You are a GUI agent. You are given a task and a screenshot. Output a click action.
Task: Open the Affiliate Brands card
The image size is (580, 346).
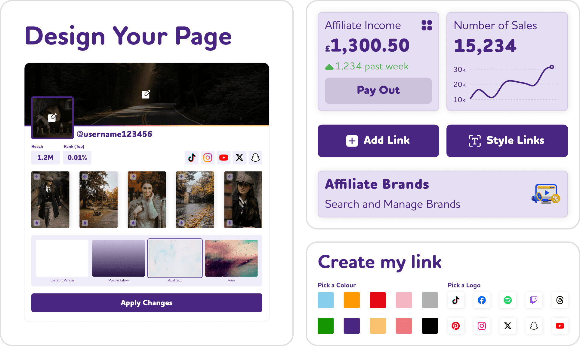[443, 194]
